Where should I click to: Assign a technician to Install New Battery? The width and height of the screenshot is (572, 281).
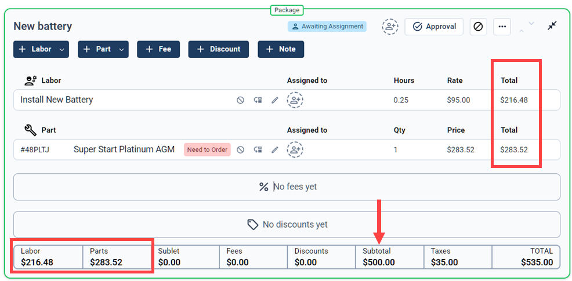(295, 100)
